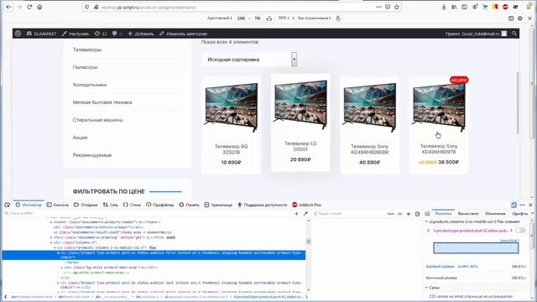537x302 pixels.
Task: Switch to the Отладчик devtools tab
Action: pyautogui.click(x=86, y=205)
